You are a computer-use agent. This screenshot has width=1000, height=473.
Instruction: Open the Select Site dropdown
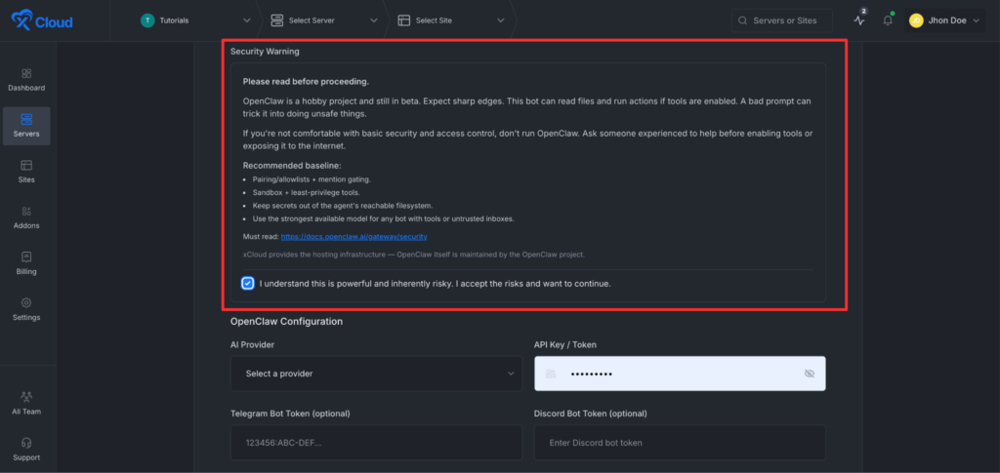pos(451,20)
